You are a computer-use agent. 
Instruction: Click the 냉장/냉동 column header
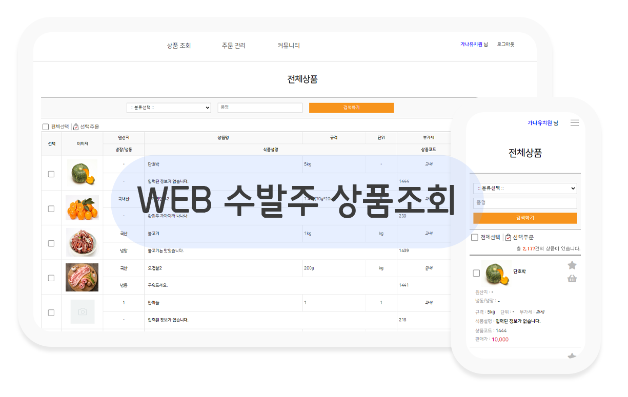(x=124, y=150)
